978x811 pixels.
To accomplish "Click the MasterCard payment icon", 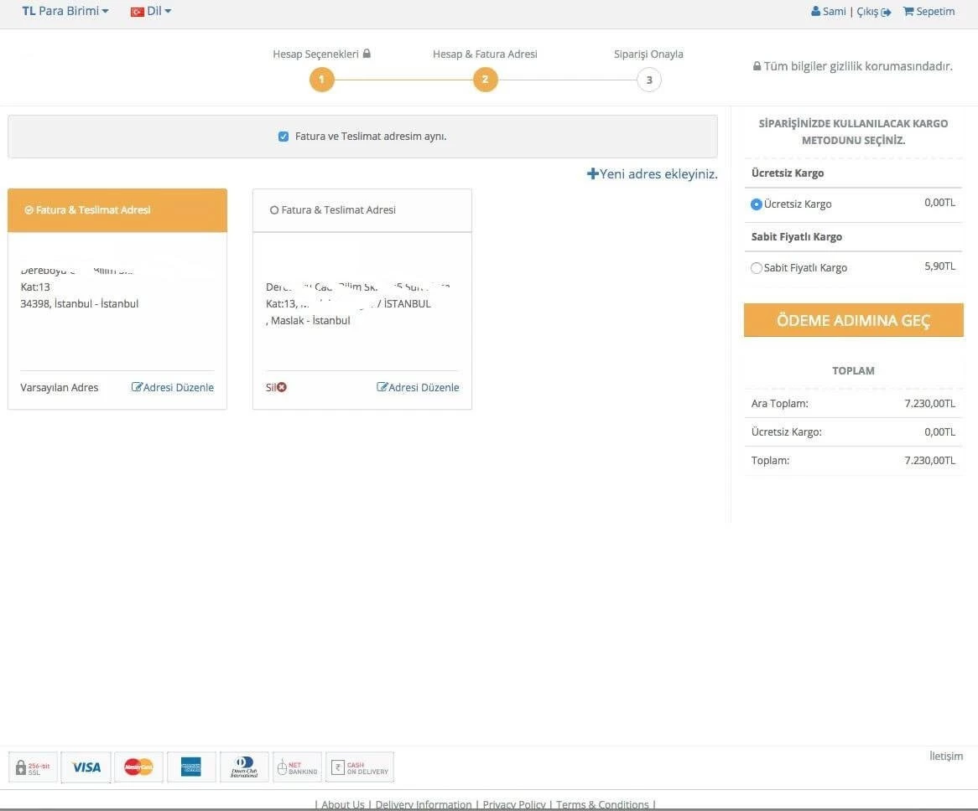I will (138, 767).
